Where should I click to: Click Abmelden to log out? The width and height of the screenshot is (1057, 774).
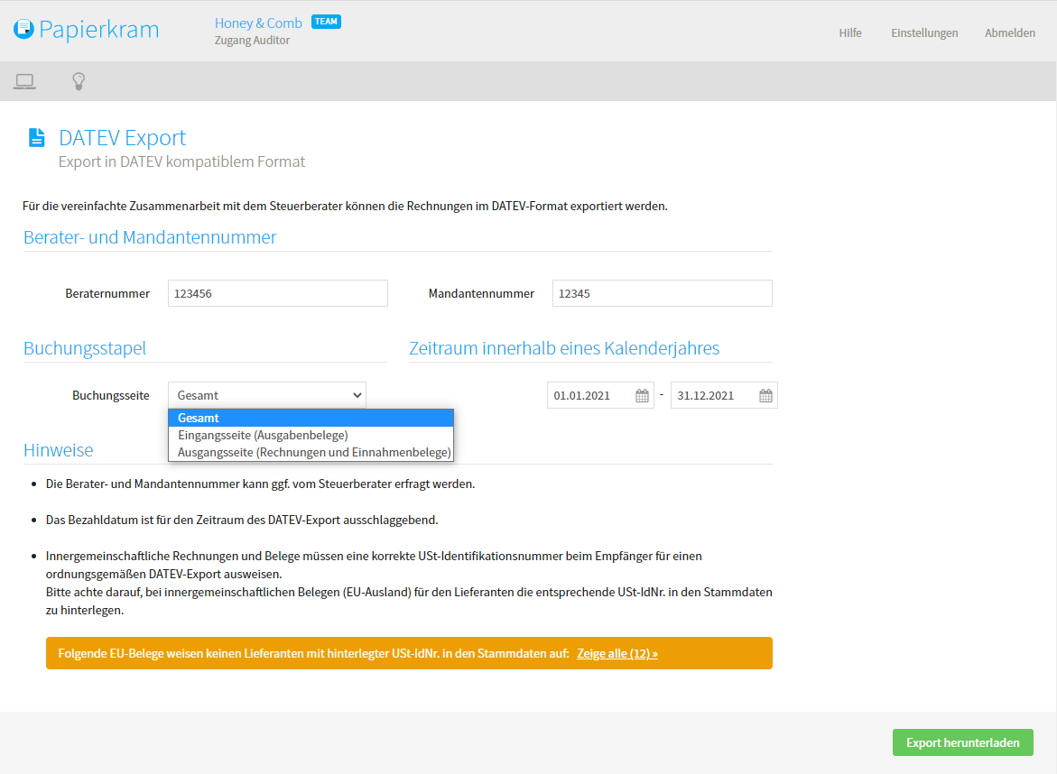click(x=1010, y=33)
